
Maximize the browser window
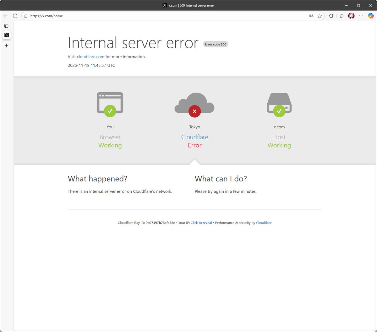click(x=358, y=5)
